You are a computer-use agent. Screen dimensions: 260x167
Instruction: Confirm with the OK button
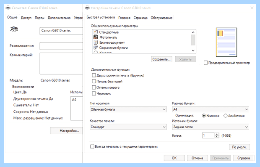click(174, 158)
